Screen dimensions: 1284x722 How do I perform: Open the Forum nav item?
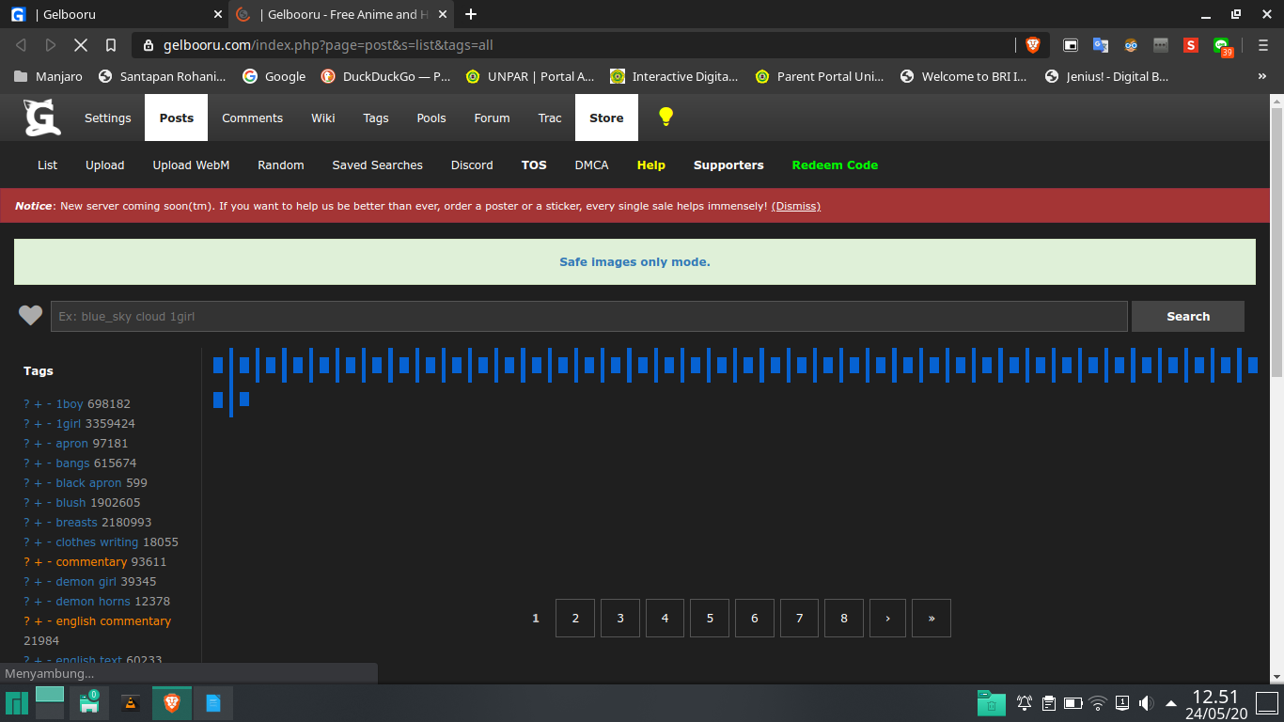tap(492, 118)
